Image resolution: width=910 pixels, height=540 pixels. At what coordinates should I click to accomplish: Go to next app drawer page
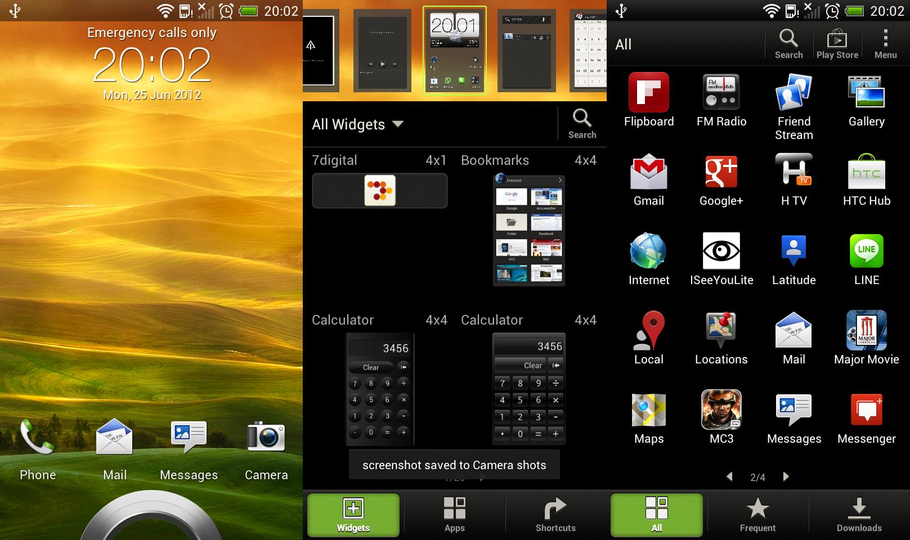[786, 477]
